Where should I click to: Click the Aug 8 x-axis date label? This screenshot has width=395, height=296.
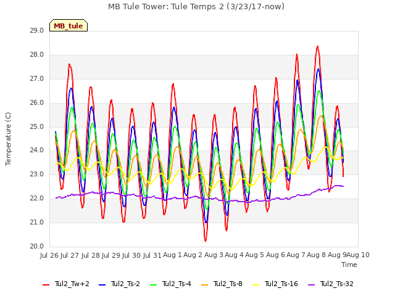317,255
